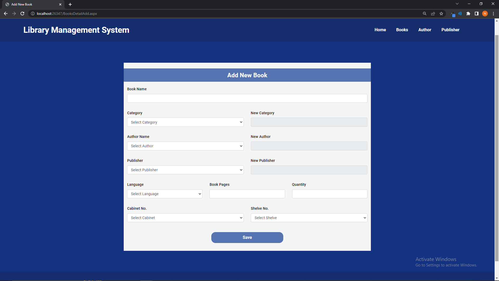Click the orange profile avatar icon
Image resolution: width=499 pixels, height=281 pixels.
tap(485, 14)
